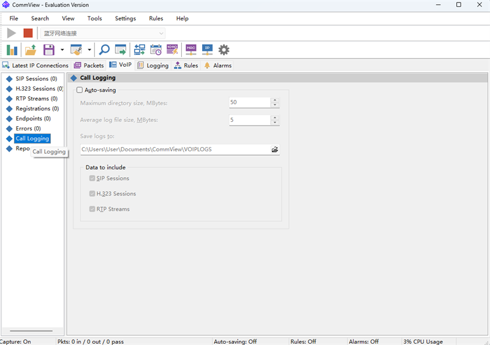Click the Pkts counter in status bar
The width and height of the screenshot is (490, 345).
click(x=91, y=341)
